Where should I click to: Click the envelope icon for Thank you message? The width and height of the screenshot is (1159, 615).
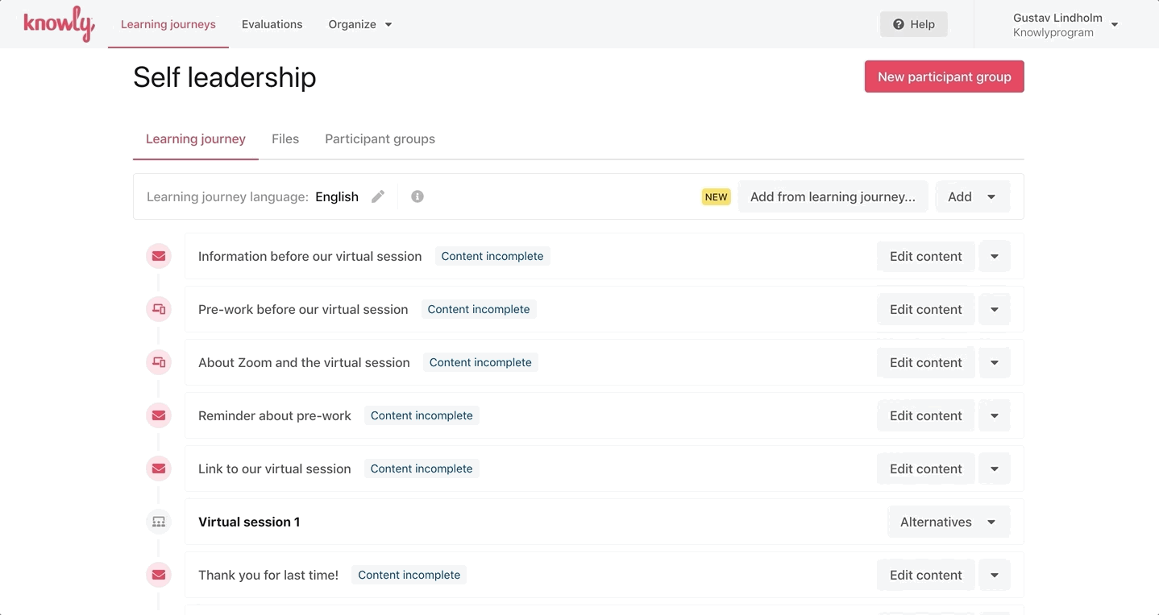pos(159,575)
